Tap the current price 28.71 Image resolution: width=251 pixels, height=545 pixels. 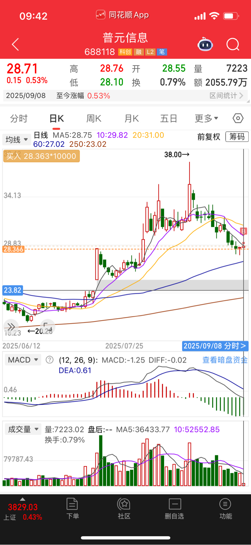pos(22,68)
